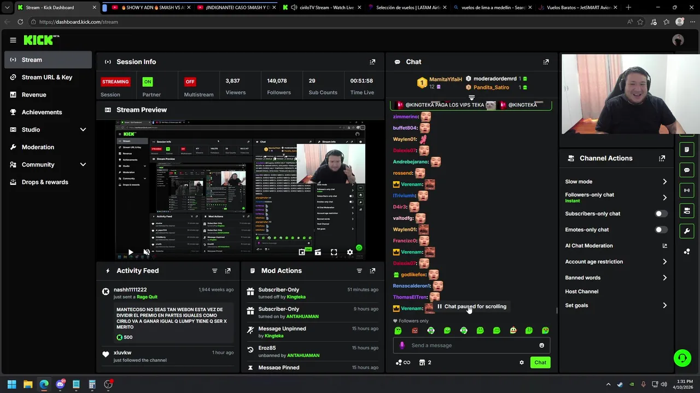
Task: Enter fullscreen in Stream Preview player
Action: (x=334, y=252)
